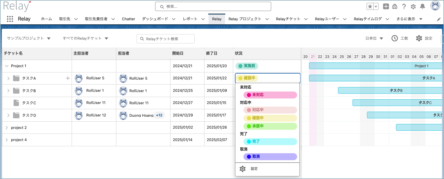Viewport: 444px width, 179px height.
Task: Open the レポート tab
Action: [x=190, y=19]
